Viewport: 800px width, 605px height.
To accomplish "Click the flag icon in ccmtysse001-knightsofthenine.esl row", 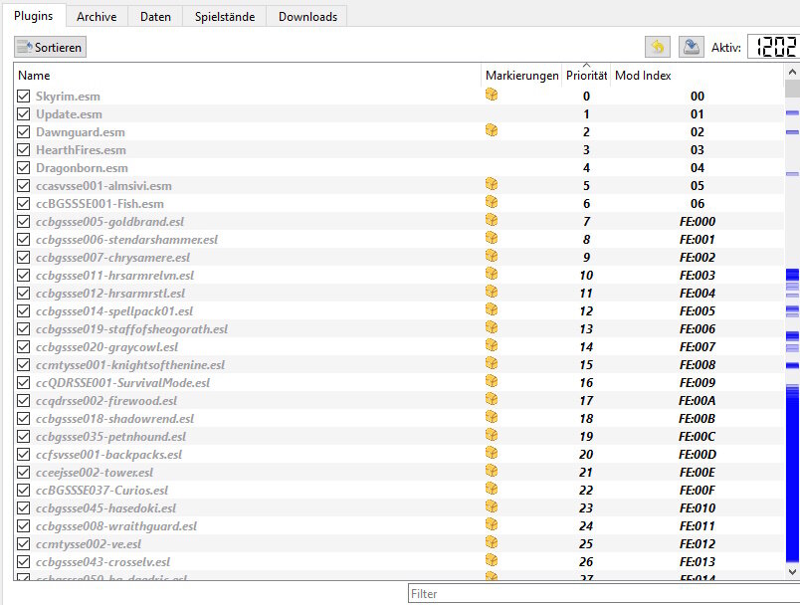I will (x=492, y=363).
